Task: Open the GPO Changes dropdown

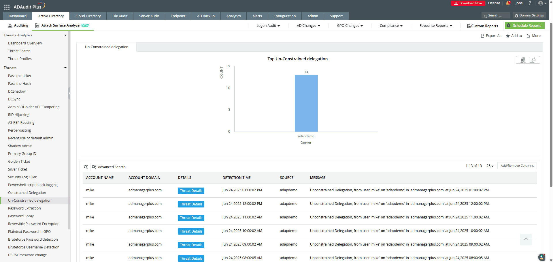Action: coord(350,26)
